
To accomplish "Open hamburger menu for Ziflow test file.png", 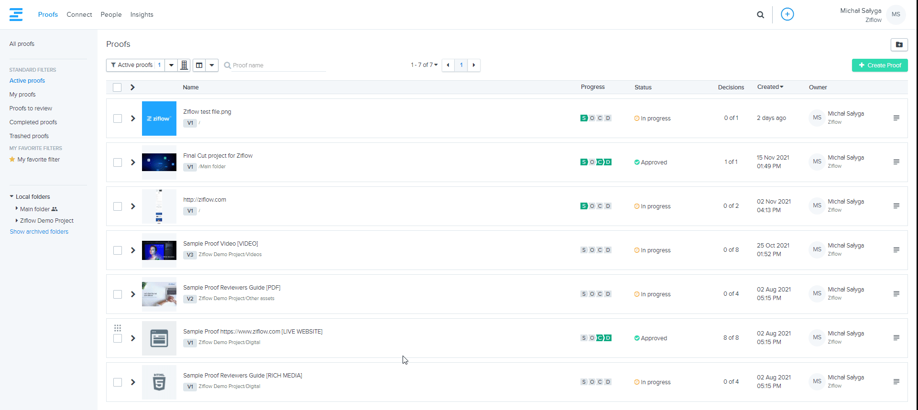I will 896,118.
